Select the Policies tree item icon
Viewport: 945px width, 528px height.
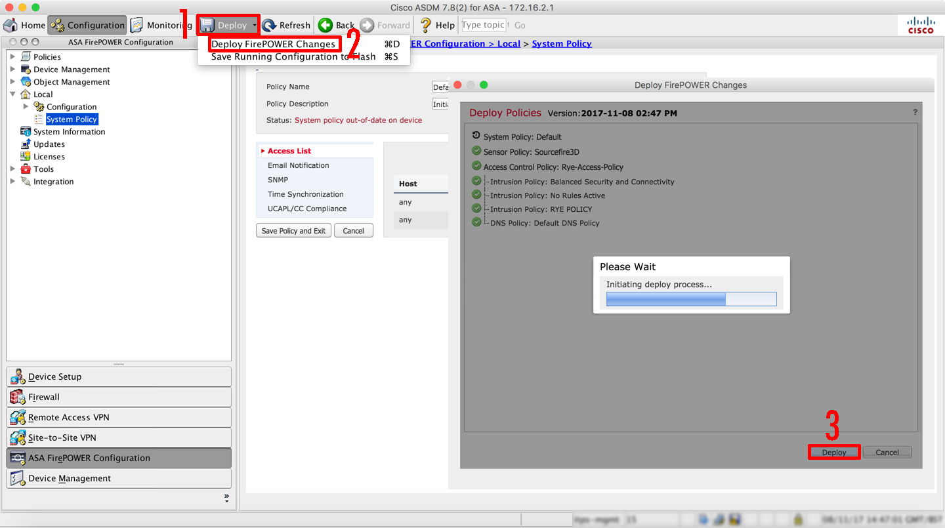(x=26, y=57)
